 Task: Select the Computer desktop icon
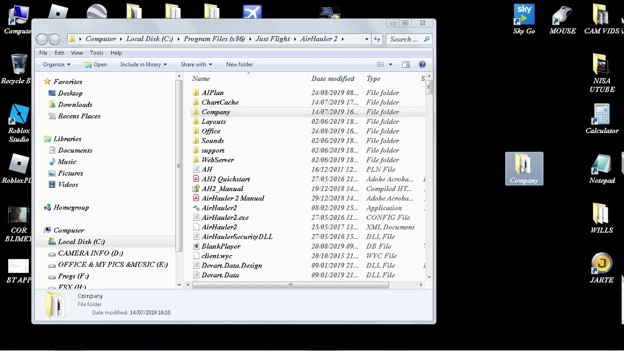[18, 19]
